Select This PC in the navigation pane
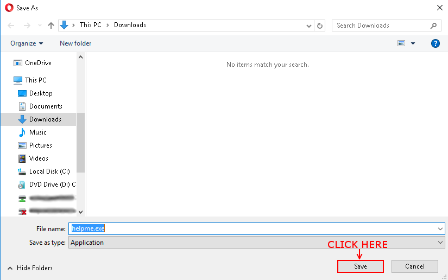Screen dimensions: 448x280 coord(35,80)
